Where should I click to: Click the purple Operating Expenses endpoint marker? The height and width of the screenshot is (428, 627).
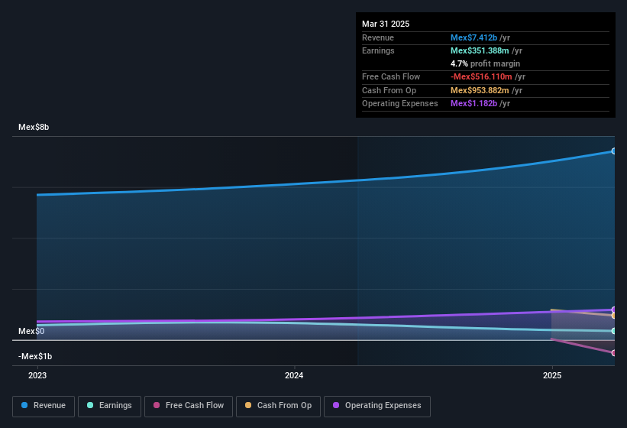pos(614,310)
